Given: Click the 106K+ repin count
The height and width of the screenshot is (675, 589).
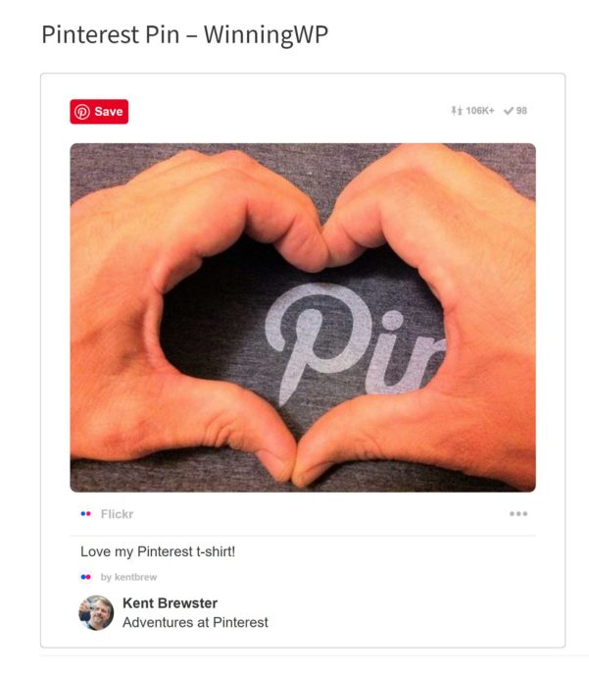Looking at the screenshot, I should (480, 111).
